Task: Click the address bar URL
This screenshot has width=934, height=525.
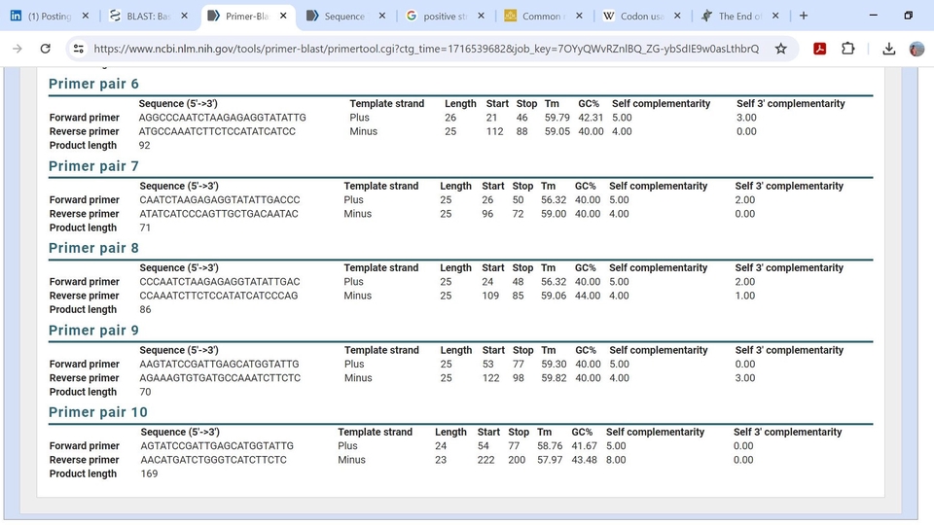Action: click(x=426, y=49)
